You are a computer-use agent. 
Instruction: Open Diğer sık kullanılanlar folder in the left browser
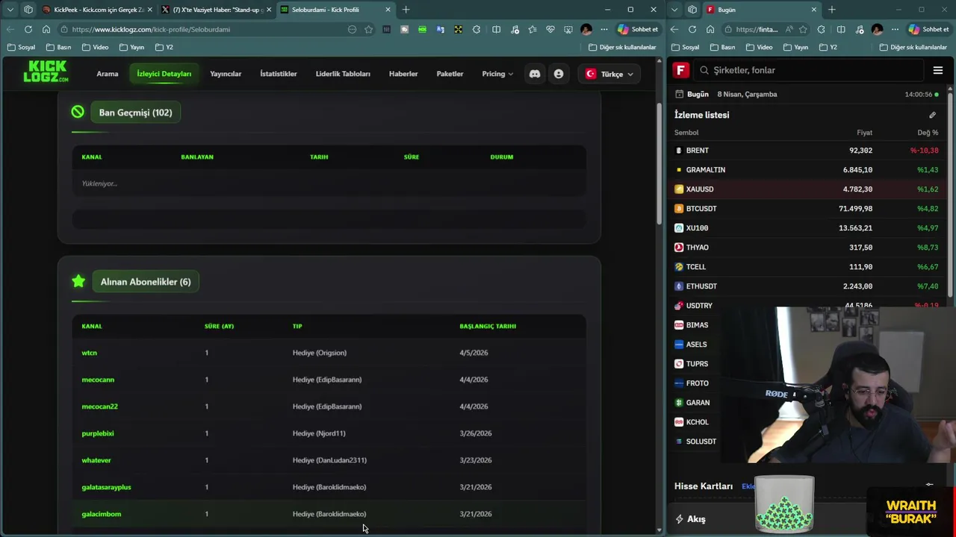[622, 47]
